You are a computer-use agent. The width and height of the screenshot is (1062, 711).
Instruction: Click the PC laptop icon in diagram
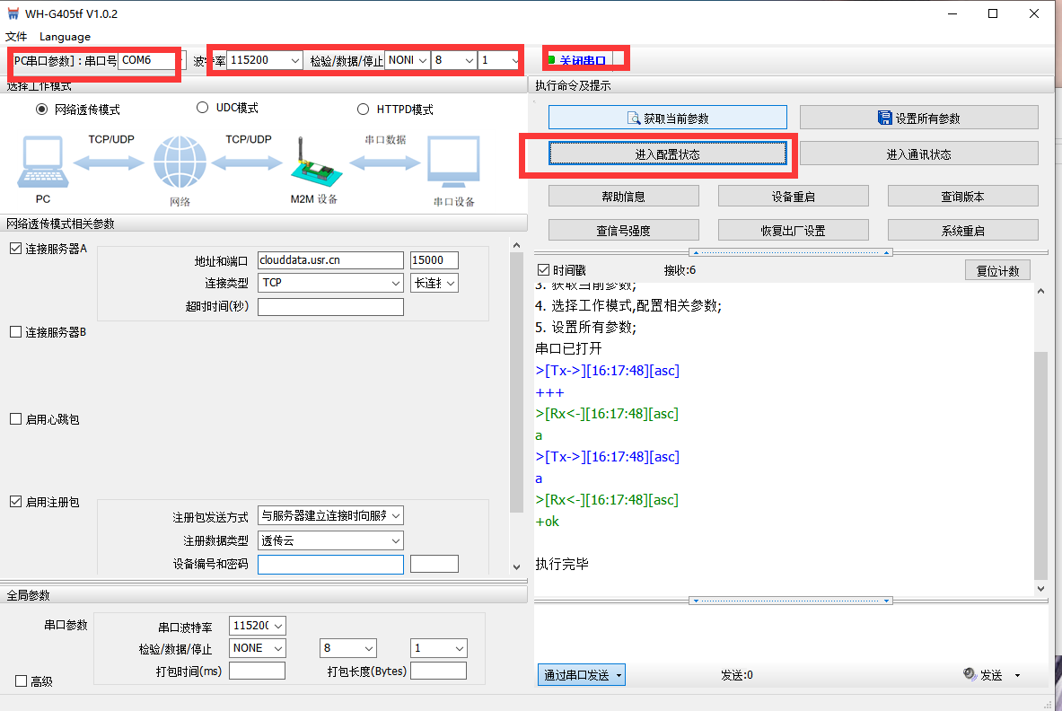click(42, 162)
